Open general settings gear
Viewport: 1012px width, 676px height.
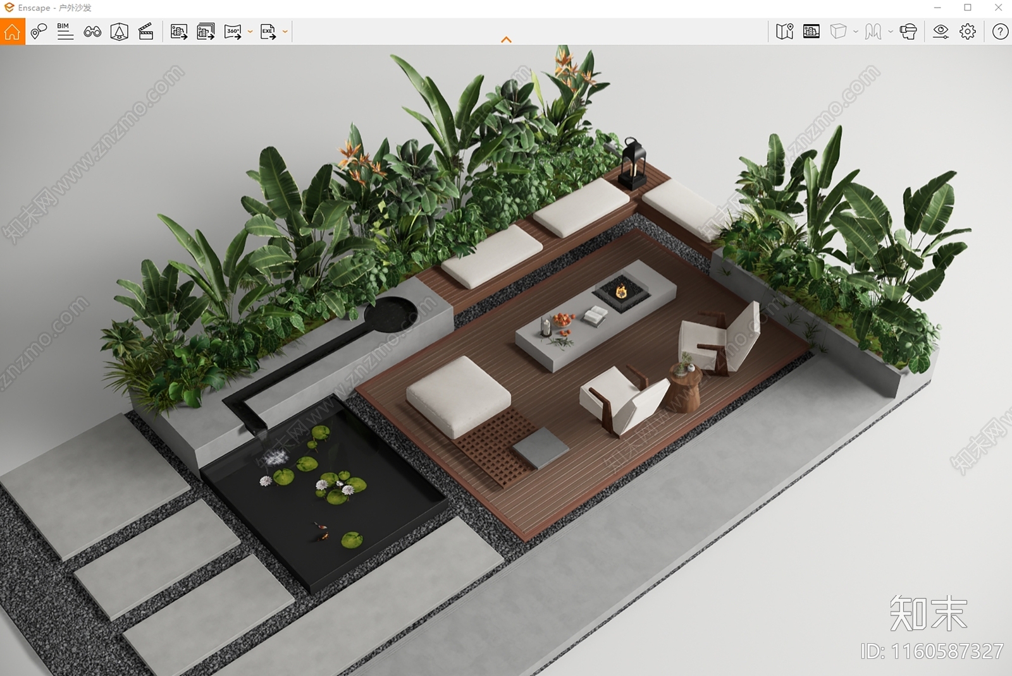pyautogui.click(x=968, y=31)
